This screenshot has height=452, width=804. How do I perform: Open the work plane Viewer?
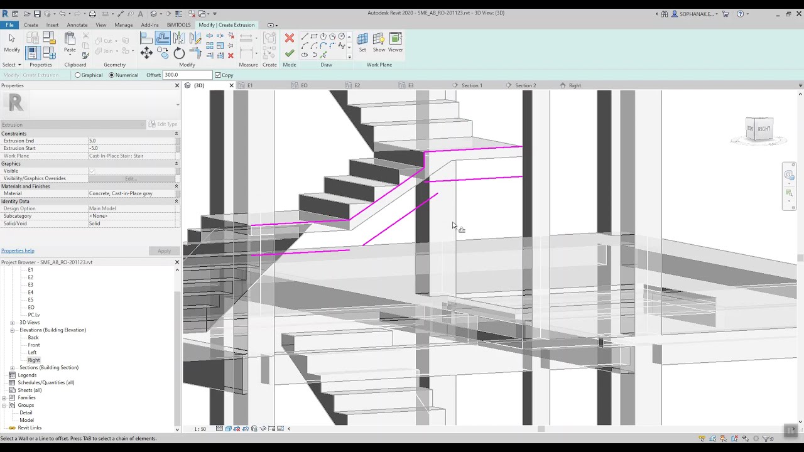[396, 43]
